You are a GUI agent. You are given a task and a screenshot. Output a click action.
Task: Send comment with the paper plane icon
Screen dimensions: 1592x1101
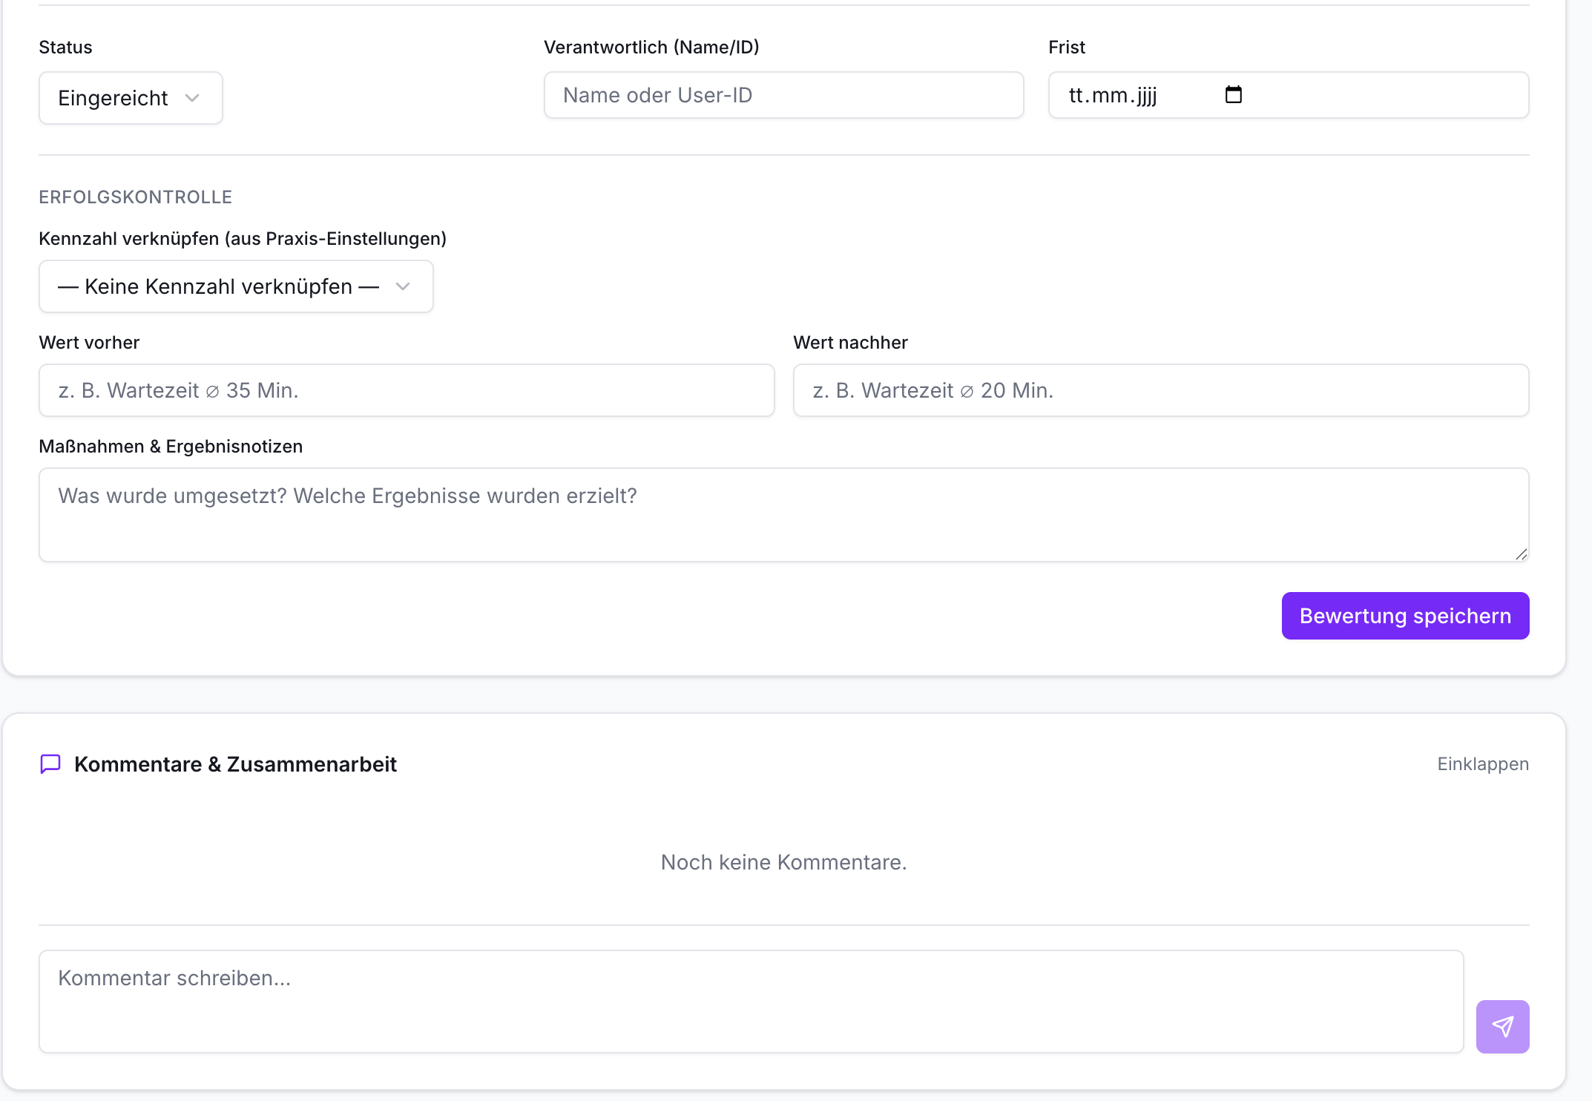point(1502,1027)
